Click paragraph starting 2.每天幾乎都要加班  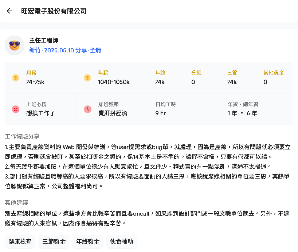click(x=138, y=167)
